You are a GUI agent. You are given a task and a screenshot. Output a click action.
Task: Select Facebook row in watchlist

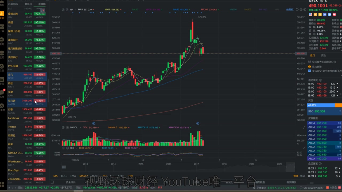pos(27,119)
